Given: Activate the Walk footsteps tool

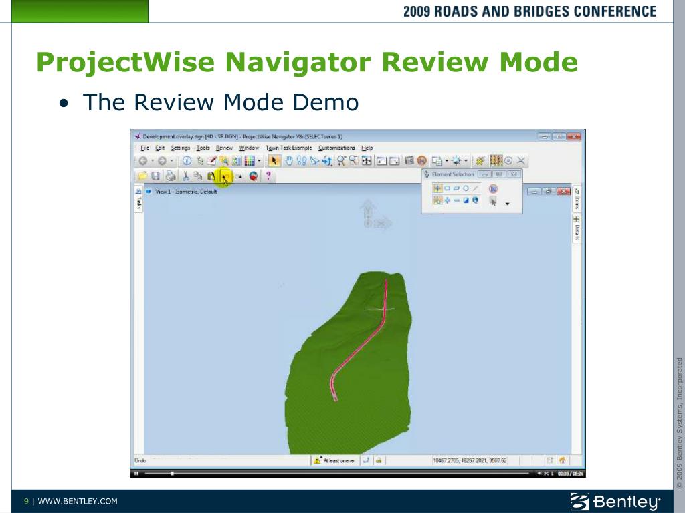Looking at the screenshot, I should pyautogui.click(x=302, y=161).
